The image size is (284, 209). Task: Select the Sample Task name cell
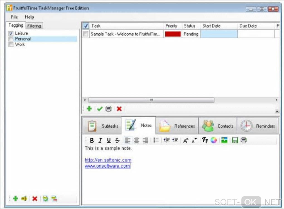coord(126,34)
